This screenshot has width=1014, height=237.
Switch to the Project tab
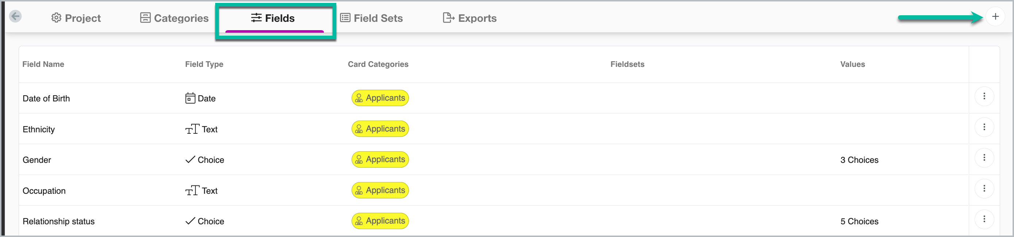click(76, 18)
